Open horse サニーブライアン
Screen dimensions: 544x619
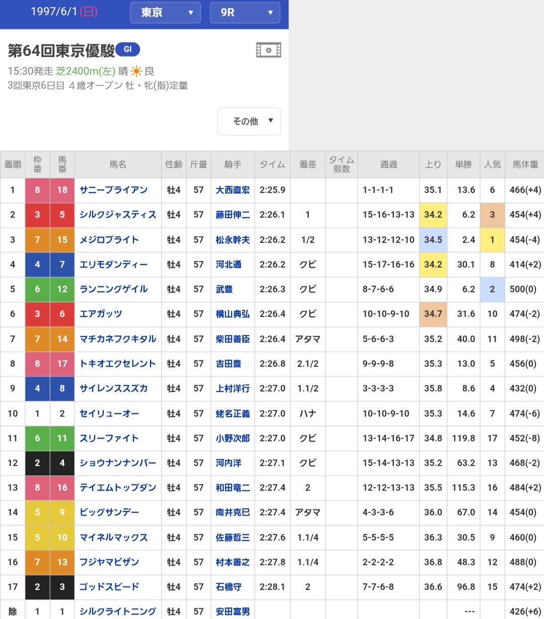pyautogui.click(x=114, y=190)
